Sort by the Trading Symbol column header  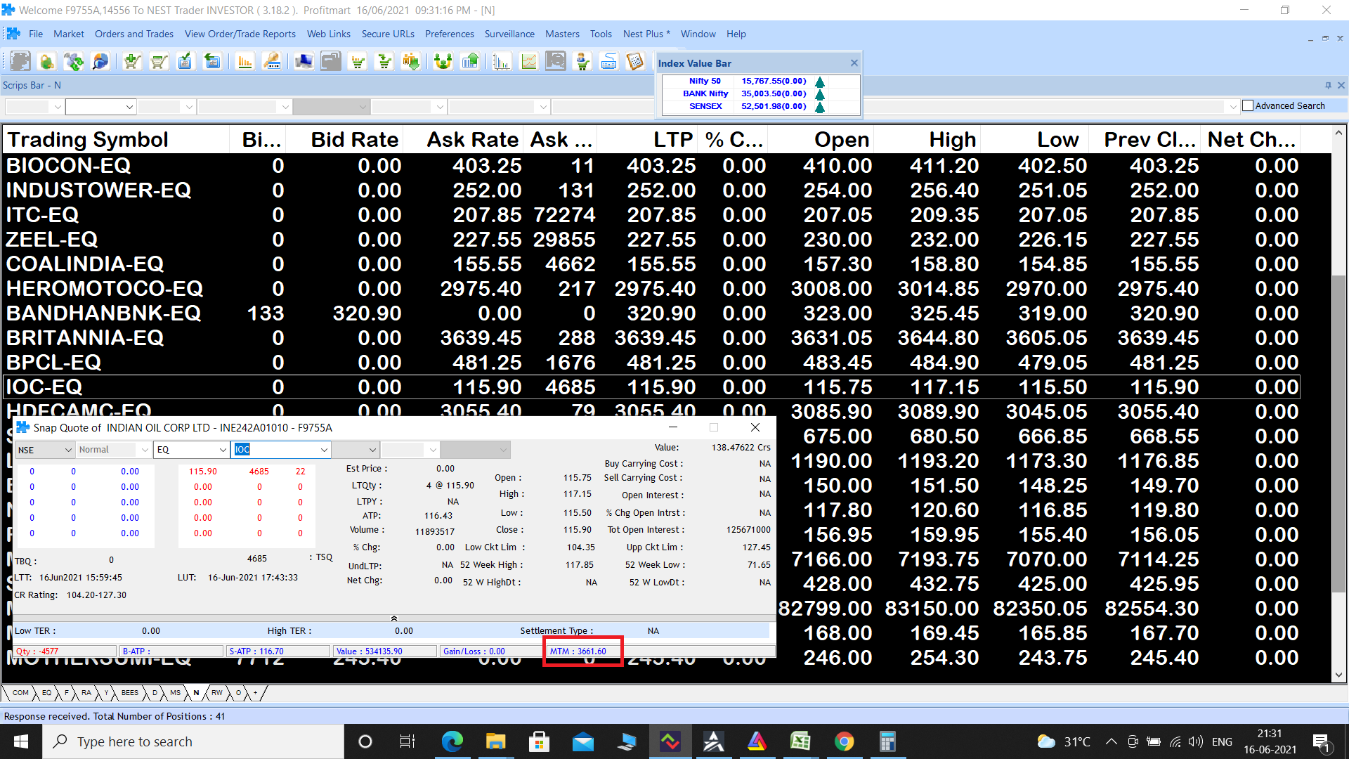click(117, 140)
